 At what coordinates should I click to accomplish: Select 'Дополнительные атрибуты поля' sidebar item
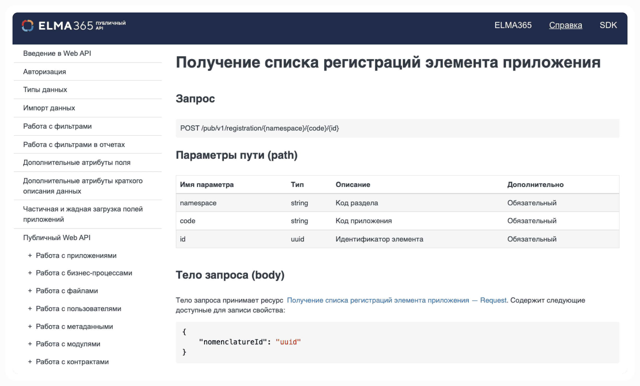[77, 163]
